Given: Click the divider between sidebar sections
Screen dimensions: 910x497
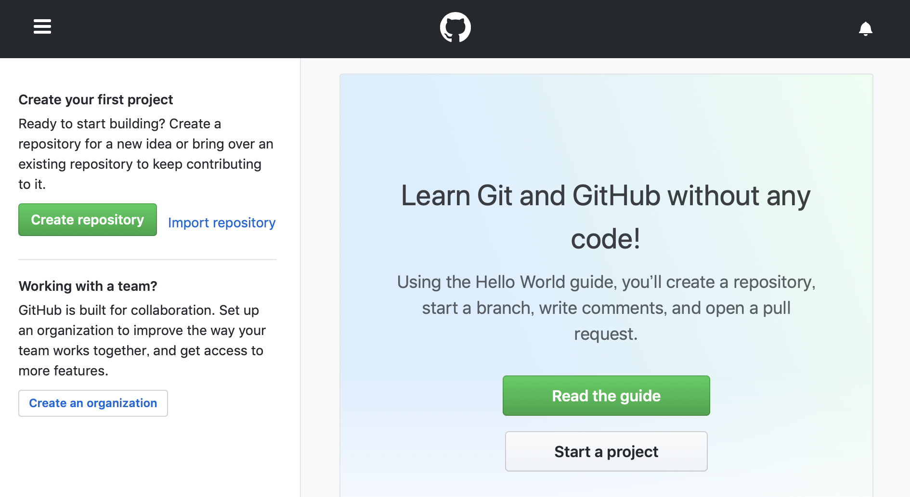Looking at the screenshot, I should [x=147, y=260].
